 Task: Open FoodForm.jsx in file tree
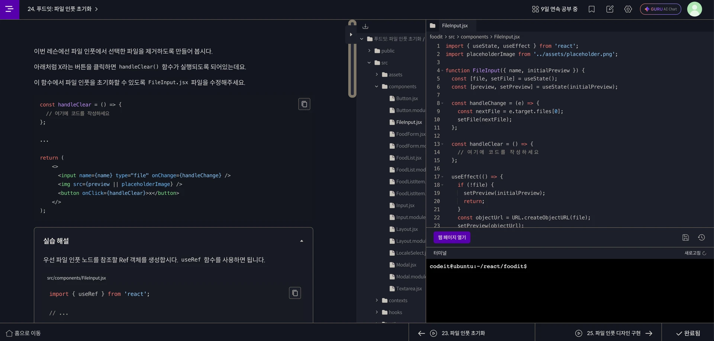coord(408,134)
